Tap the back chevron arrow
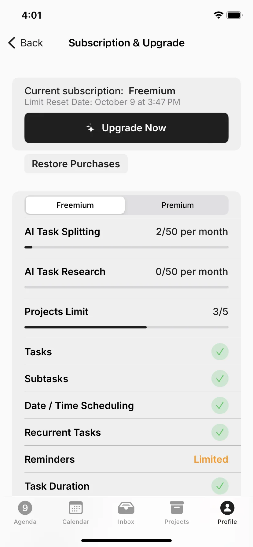 click(12, 43)
